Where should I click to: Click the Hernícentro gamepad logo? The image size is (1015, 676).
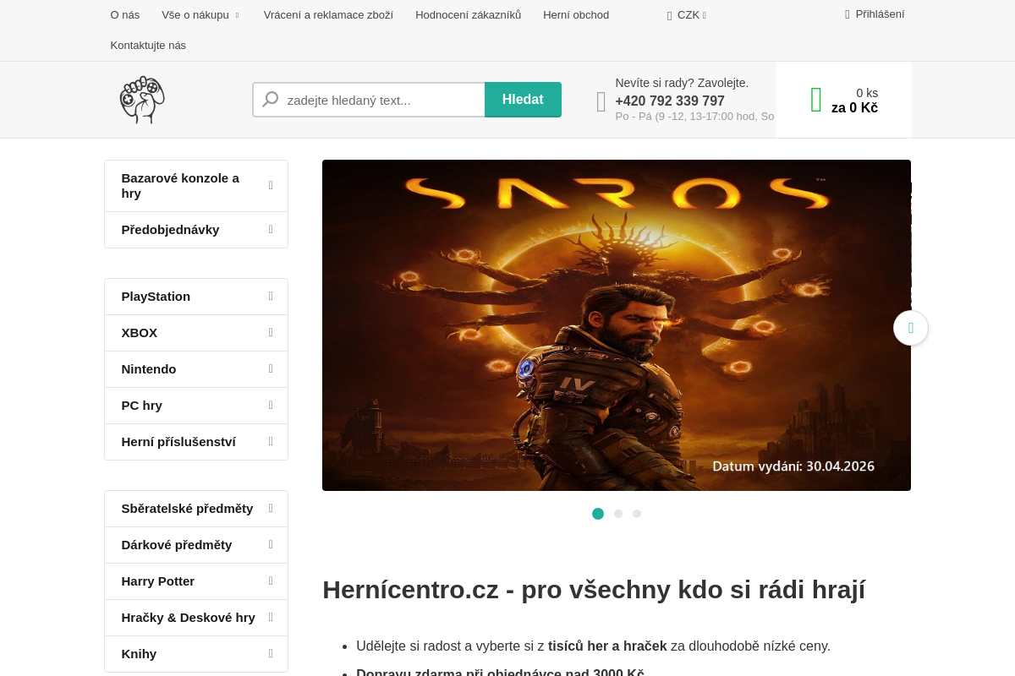pos(142,100)
